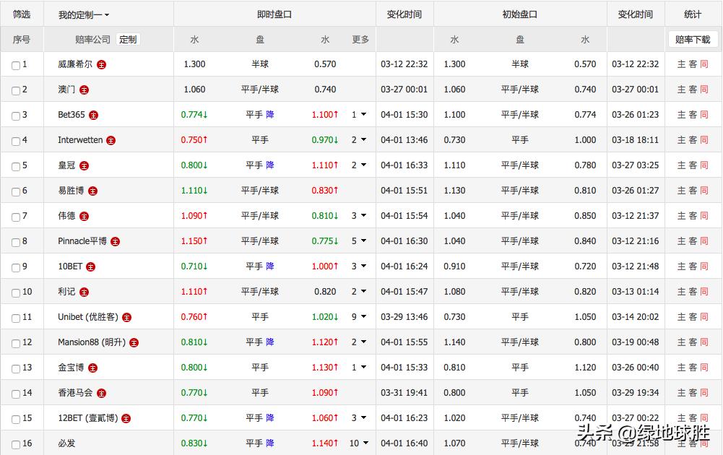
Task: Click 03-14 20:02 initial time for Unibet
Action: [x=636, y=317]
